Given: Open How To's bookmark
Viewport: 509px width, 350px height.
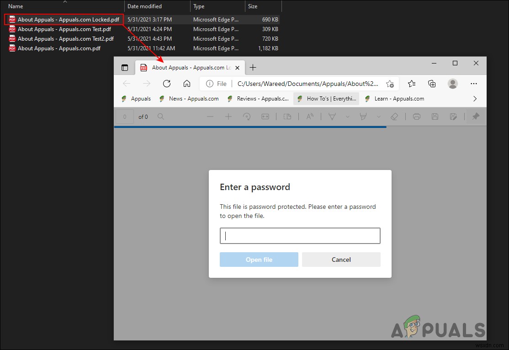Looking at the screenshot, I should pos(327,99).
